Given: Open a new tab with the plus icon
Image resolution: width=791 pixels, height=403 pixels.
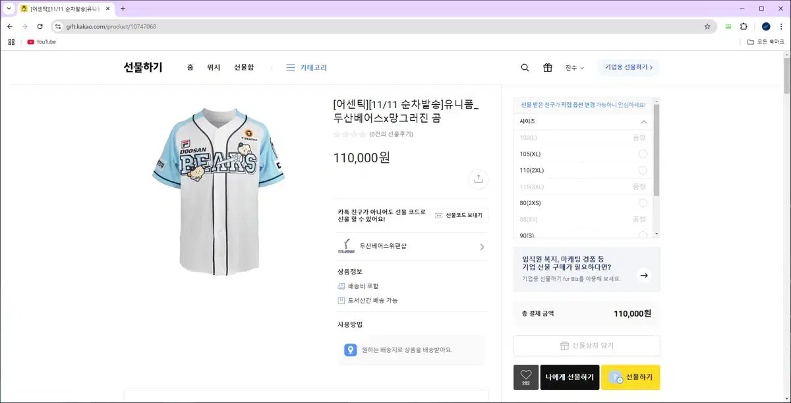Looking at the screenshot, I should click(x=123, y=9).
